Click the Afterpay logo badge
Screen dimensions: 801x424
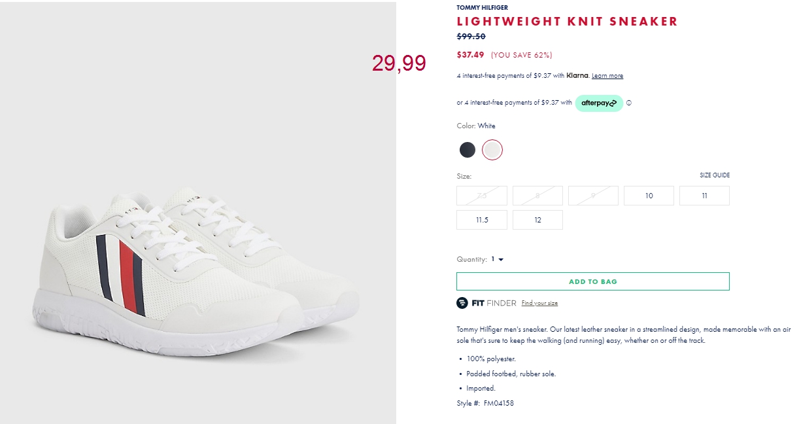pyautogui.click(x=599, y=103)
